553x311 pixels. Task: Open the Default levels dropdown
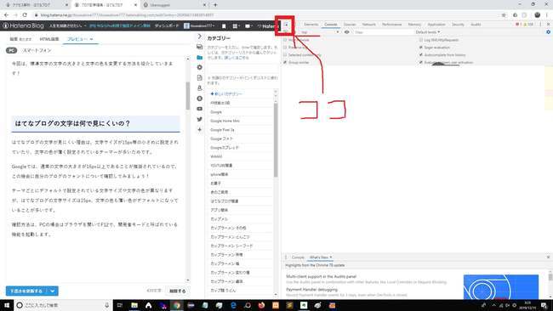(427, 32)
